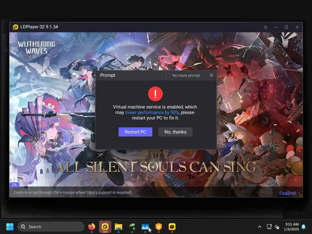This screenshot has width=312, height=234.
Task: Click the Wuthering Waves logo
Action: pos(37,47)
